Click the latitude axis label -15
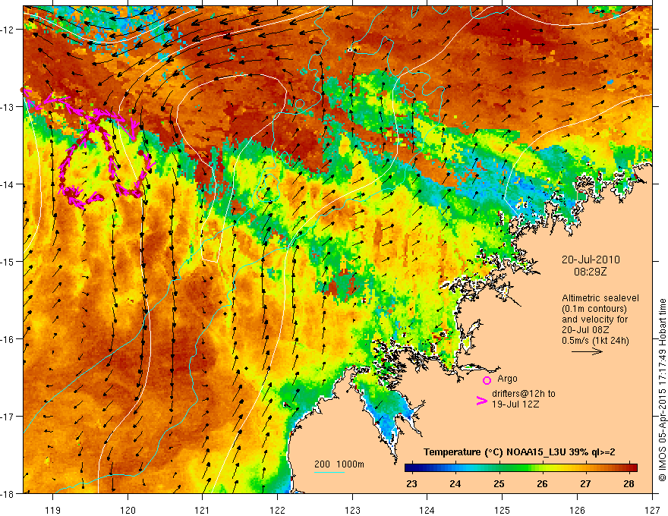 point(8,261)
